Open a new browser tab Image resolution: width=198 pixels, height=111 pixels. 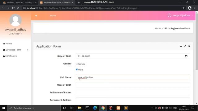(x=79, y=2)
